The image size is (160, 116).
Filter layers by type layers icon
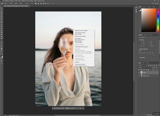pyautogui.click(x=153, y=65)
